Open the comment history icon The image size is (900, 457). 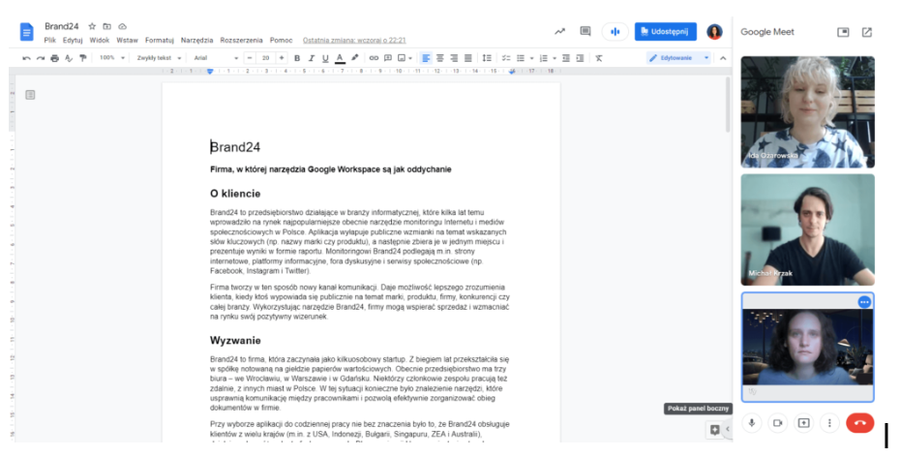[585, 32]
